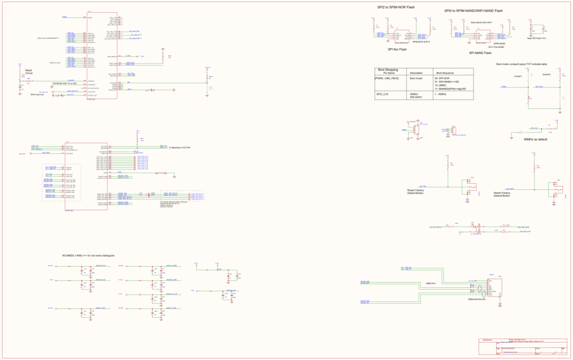Click the 'Differential 90-ohm' annotation
Viewport: 573px width, 360px height.
click(476, 299)
